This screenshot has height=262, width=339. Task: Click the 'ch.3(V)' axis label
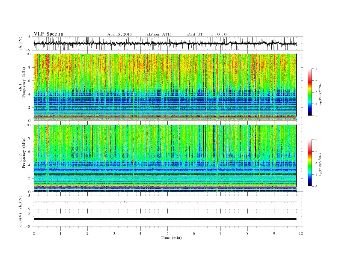tap(21, 202)
